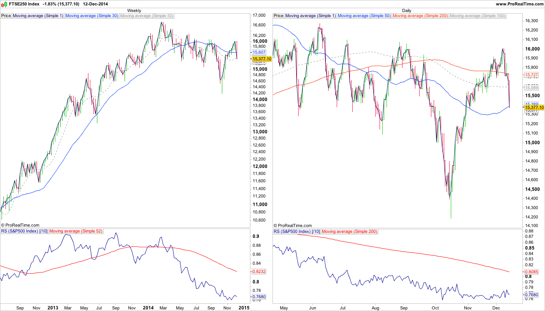Click the 14,100 label on Daily price axis
The width and height of the screenshot is (545, 311).
[532, 226]
